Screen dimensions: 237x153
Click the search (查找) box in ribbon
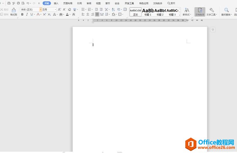172,3
